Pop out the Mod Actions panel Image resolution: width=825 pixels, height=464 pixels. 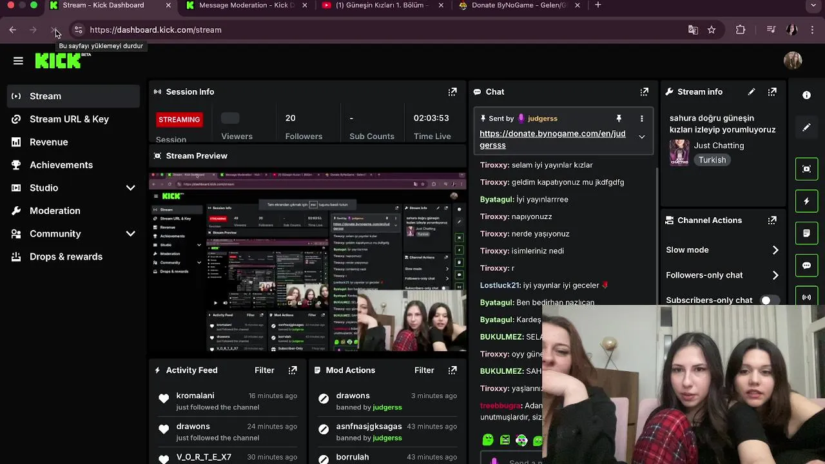point(452,371)
